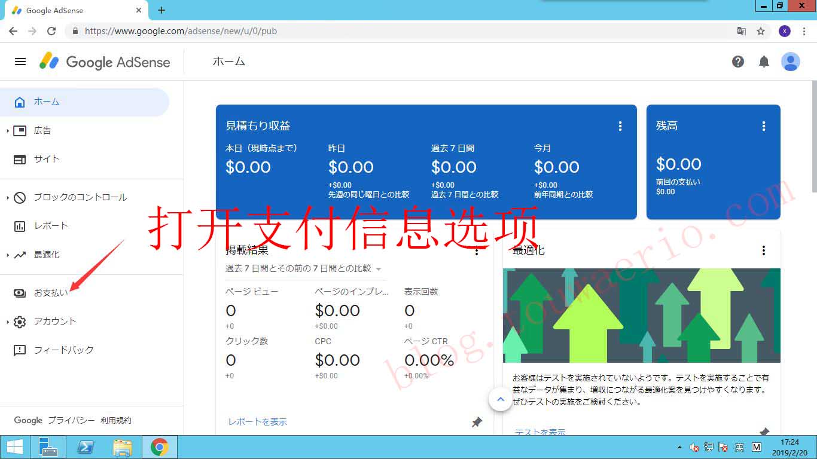This screenshot has height=459, width=817.
Task: Show hidden system tray icons
Action: (679, 447)
